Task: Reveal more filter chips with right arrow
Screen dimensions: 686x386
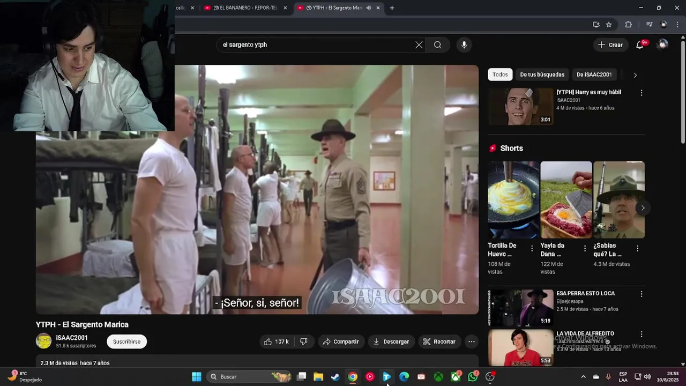Action: (635, 75)
